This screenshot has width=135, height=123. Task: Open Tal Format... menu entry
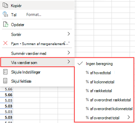(37, 15)
